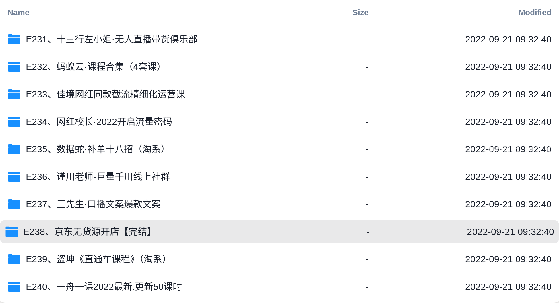559x303 pixels.
Task: Open E240 一舟一课2022最新 folder name
Action: (104, 287)
